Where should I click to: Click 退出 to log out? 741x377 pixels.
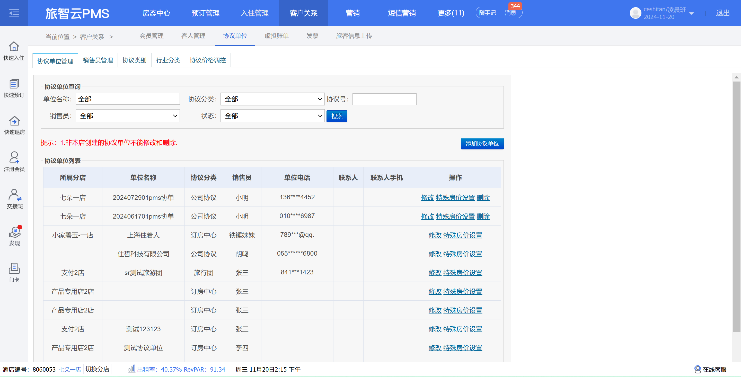tap(722, 13)
